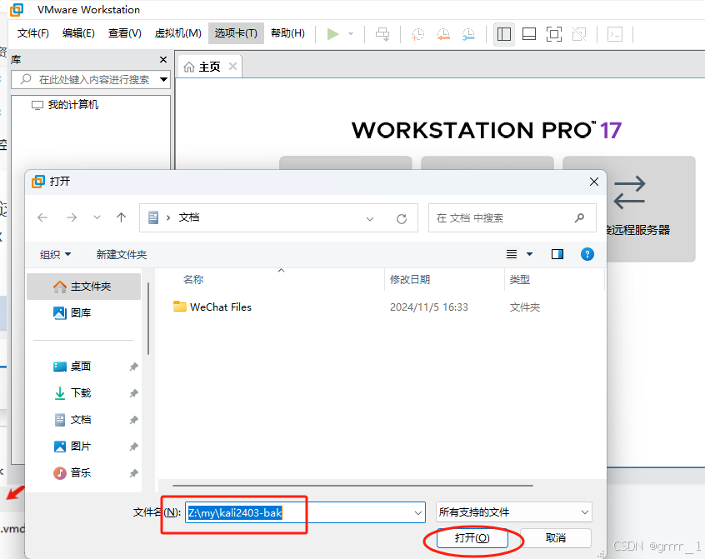Click the console view toolbar icon
This screenshot has height=559, width=705.
(x=615, y=34)
